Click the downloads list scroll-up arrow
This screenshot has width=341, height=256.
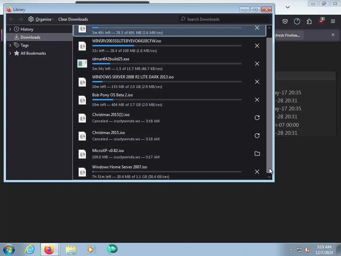click(269, 28)
